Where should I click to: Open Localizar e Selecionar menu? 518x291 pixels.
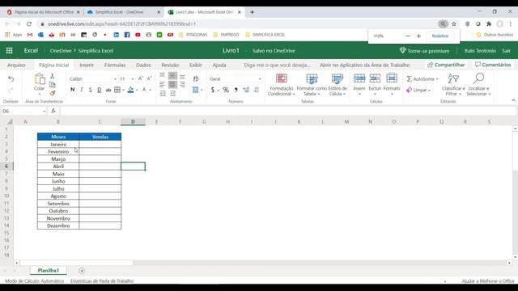(x=478, y=85)
